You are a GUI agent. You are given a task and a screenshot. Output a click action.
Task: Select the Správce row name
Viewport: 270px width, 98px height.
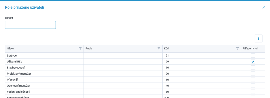tap(12, 56)
